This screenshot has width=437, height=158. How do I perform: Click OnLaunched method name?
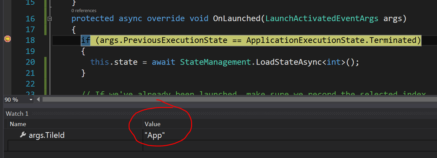236,19
